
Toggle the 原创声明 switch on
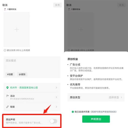click(53, 121)
